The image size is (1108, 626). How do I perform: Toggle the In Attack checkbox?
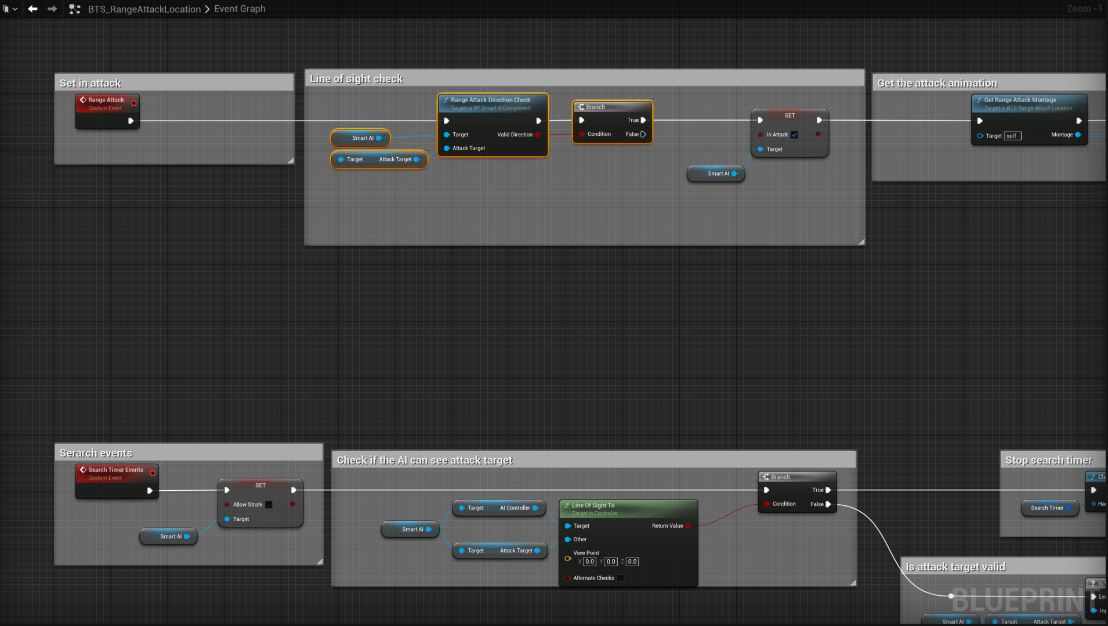coord(794,135)
